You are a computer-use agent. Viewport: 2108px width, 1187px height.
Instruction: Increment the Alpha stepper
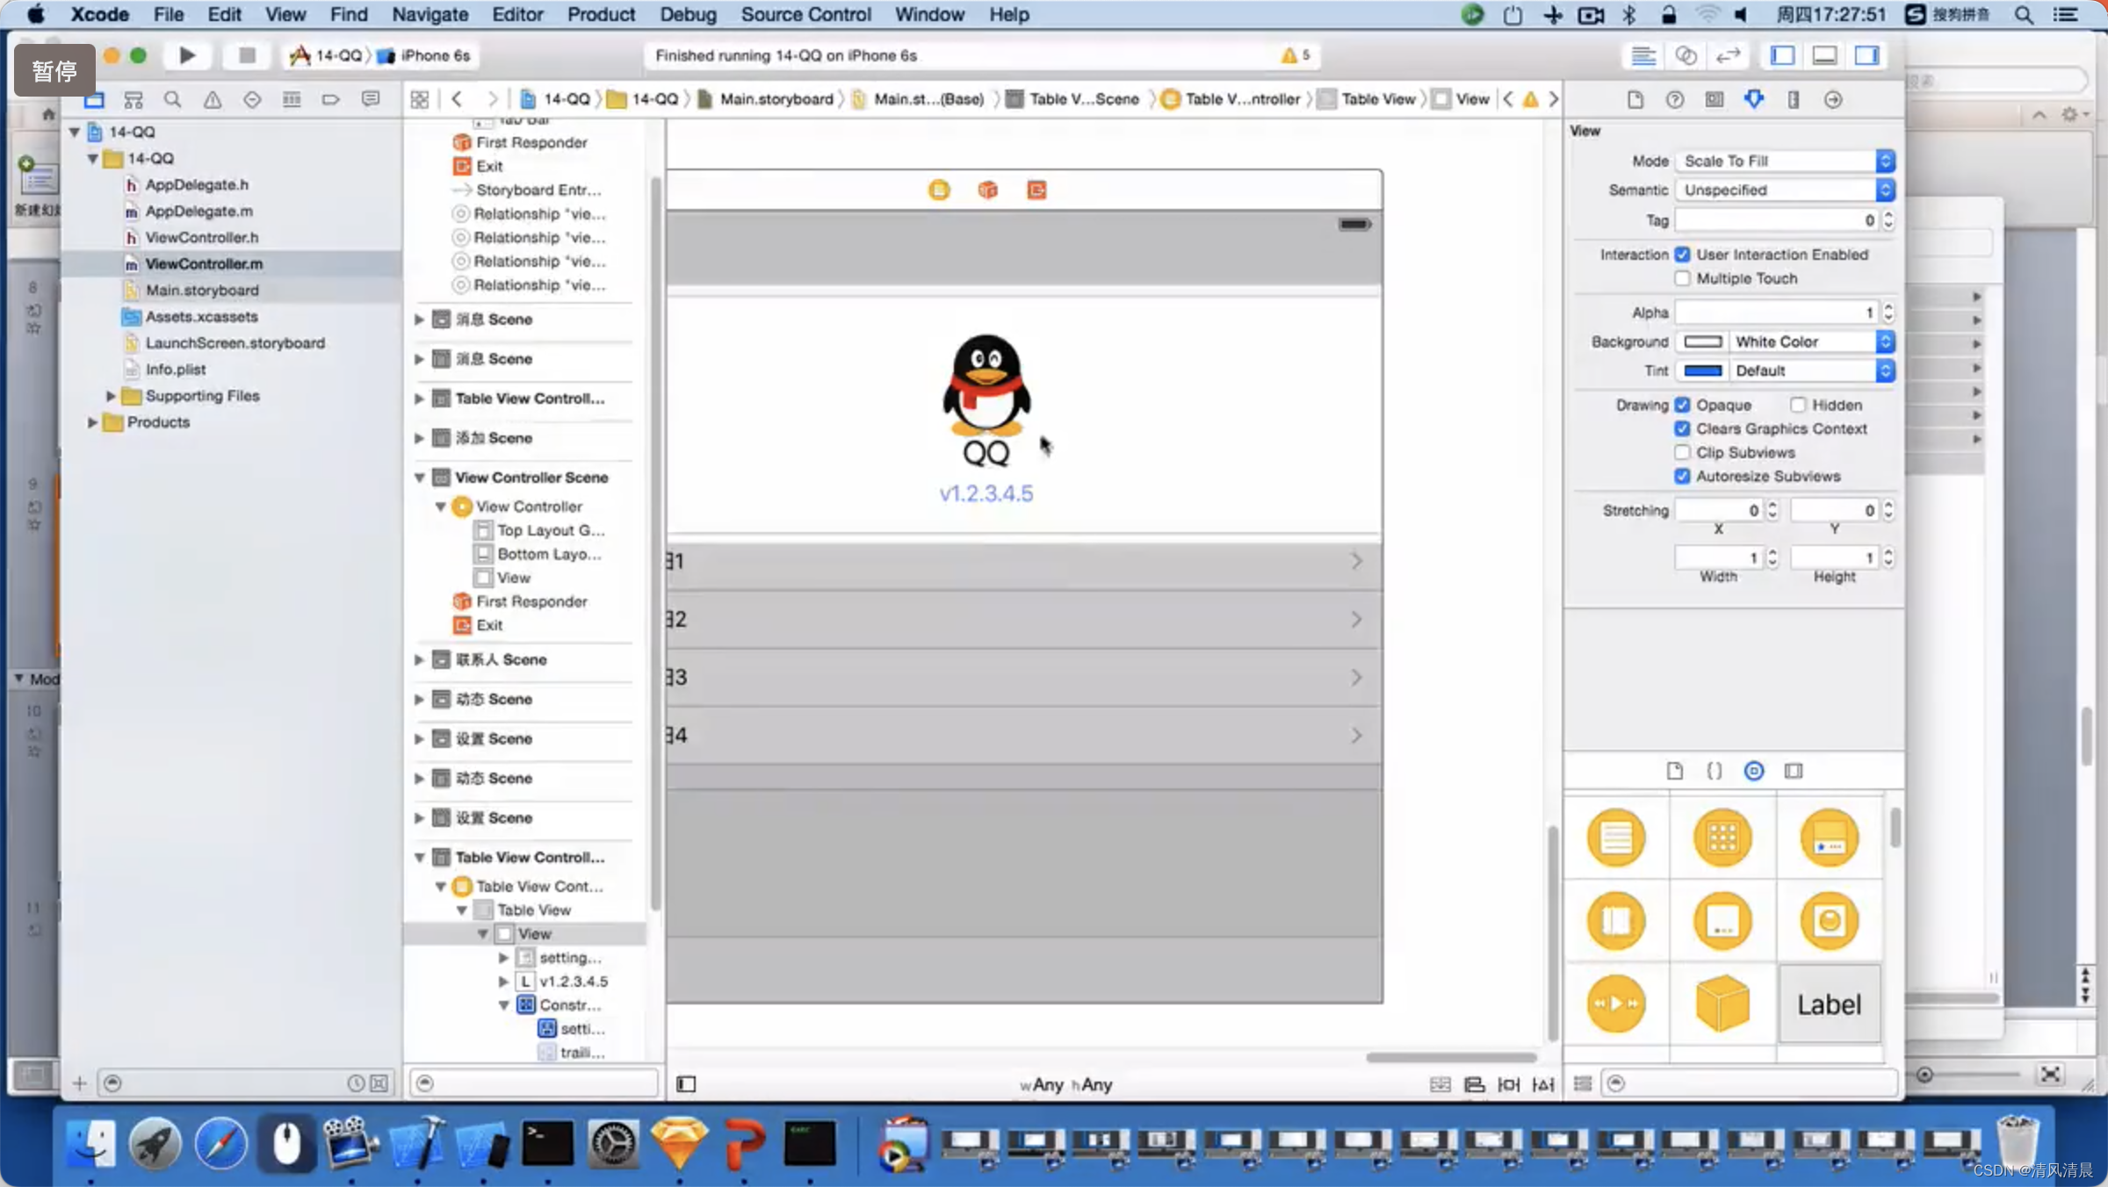click(1888, 307)
